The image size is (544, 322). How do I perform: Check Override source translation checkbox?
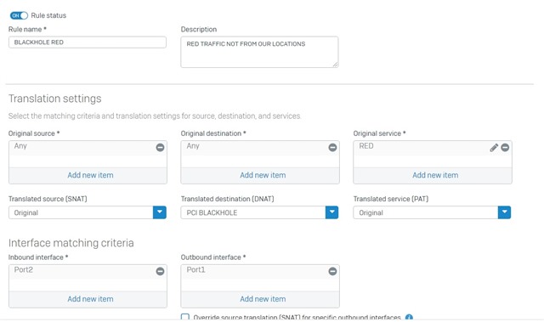[x=185, y=317]
